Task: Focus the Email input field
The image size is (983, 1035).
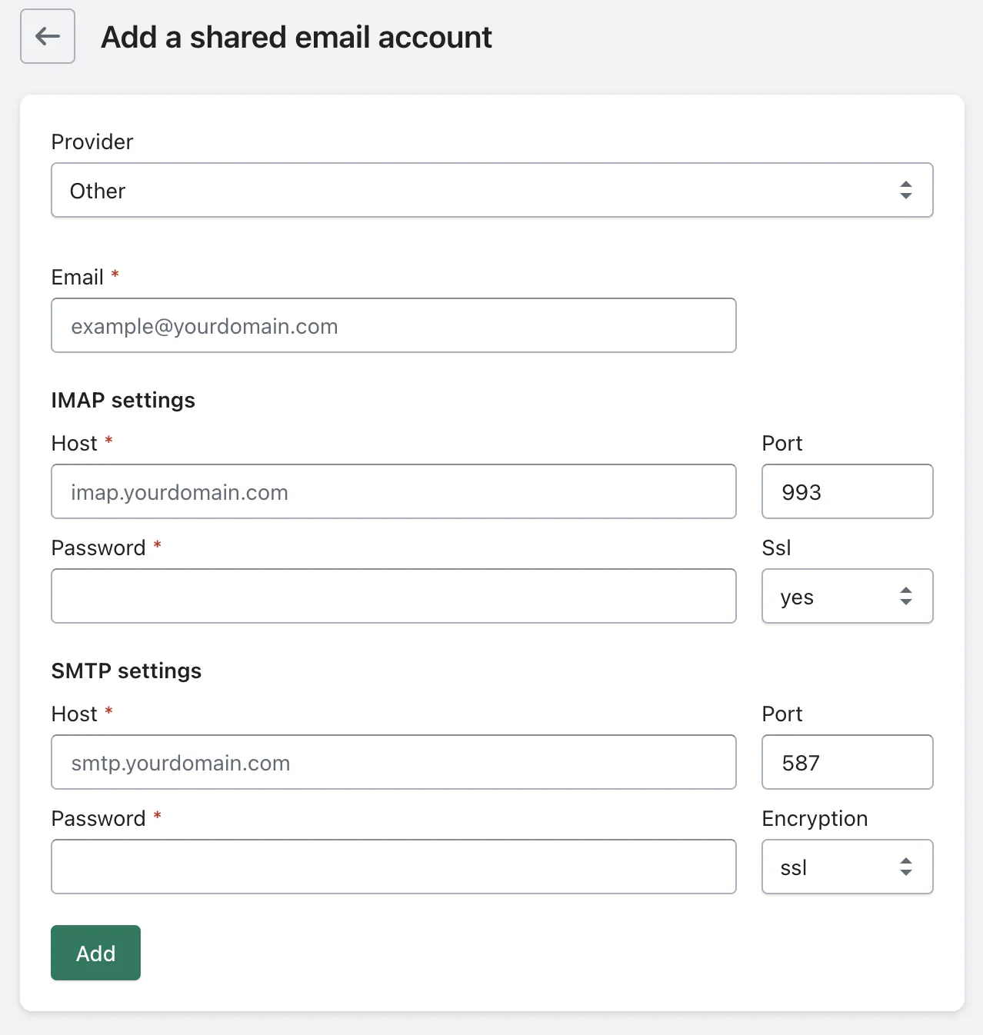Action: point(394,325)
